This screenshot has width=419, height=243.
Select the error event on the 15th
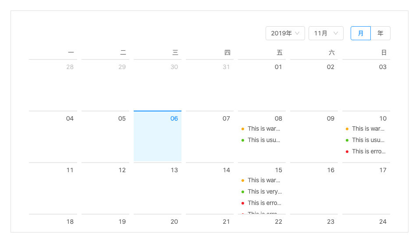coord(264,203)
